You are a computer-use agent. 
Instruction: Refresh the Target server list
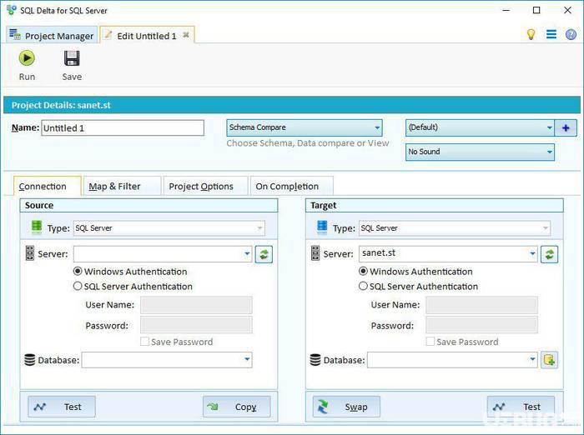(549, 254)
